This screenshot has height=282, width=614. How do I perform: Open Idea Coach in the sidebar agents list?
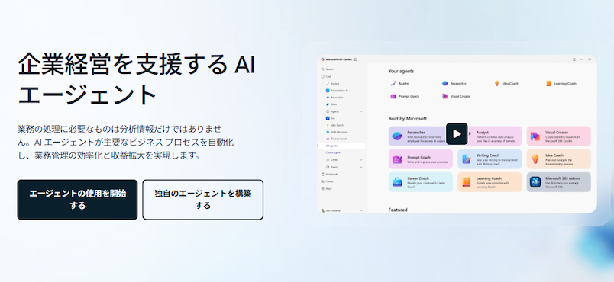pos(334,125)
